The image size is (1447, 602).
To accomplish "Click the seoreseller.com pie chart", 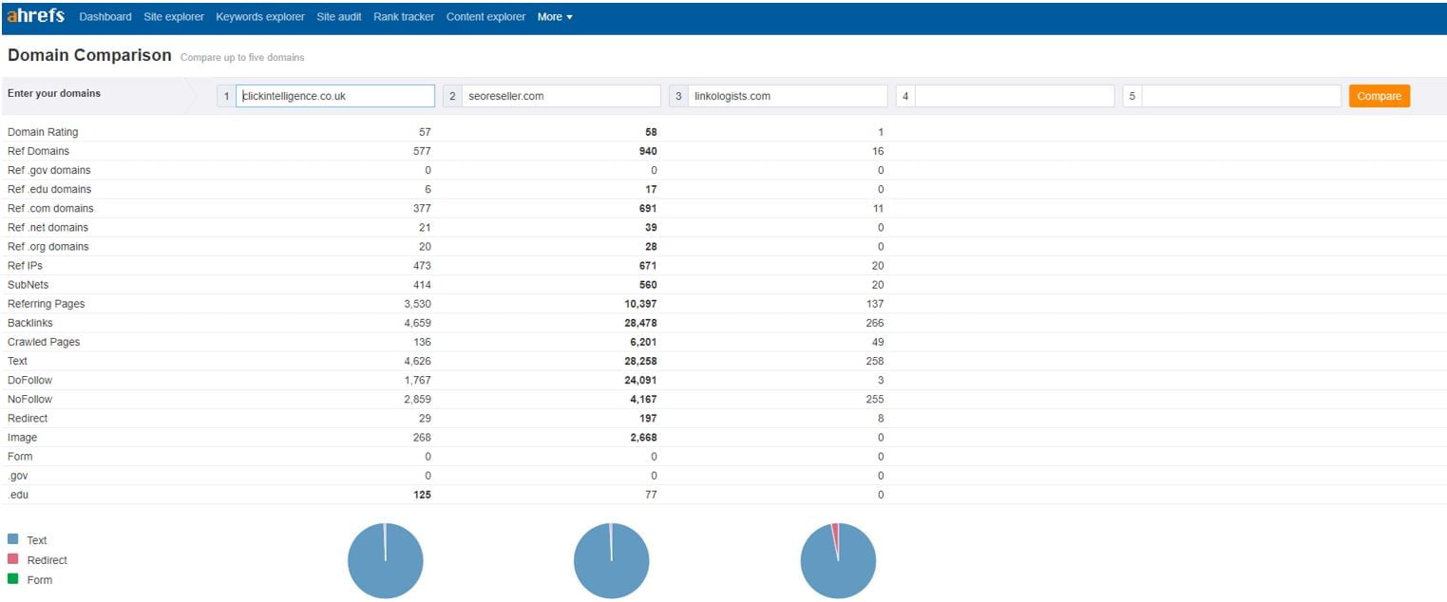I will (611, 560).
